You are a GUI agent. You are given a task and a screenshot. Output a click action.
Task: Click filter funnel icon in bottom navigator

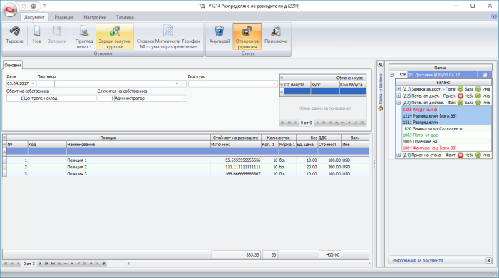coord(104,264)
